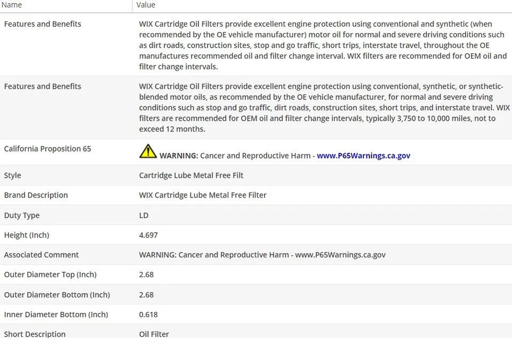Screen dimensions: 512x338
Task: Select the 'LD' duty type value
Action: [x=143, y=215]
